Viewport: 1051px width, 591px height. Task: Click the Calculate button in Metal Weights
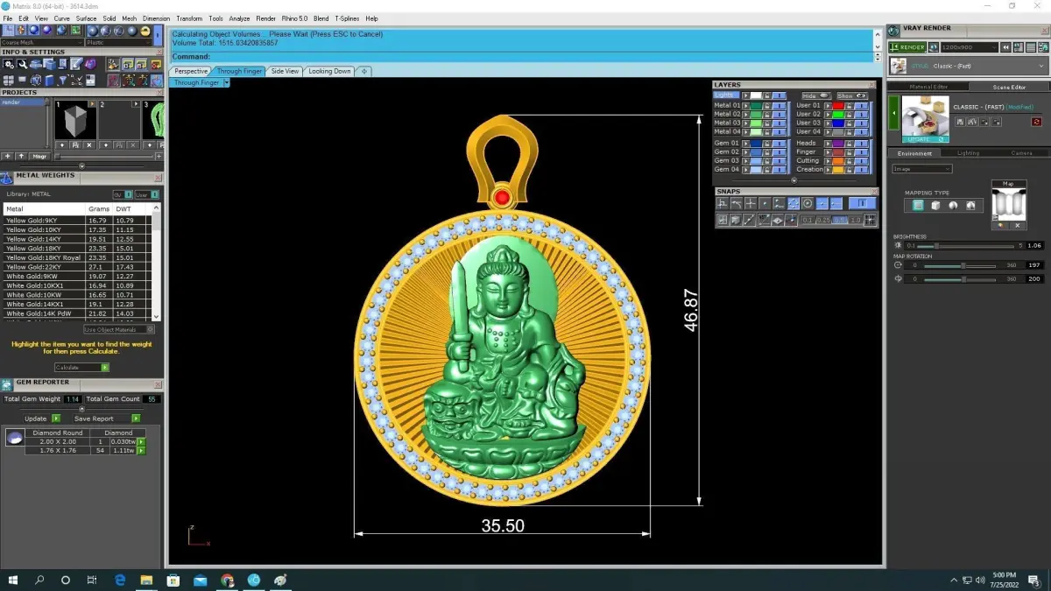tap(81, 368)
